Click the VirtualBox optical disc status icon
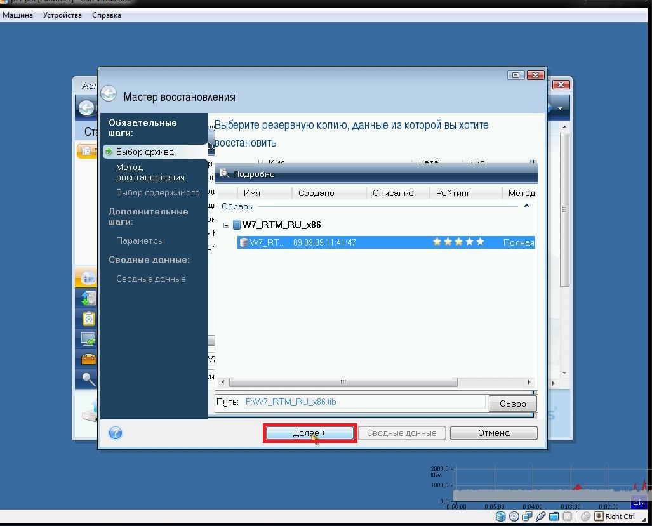Viewport: 652px width, 526px height. pos(514,516)
